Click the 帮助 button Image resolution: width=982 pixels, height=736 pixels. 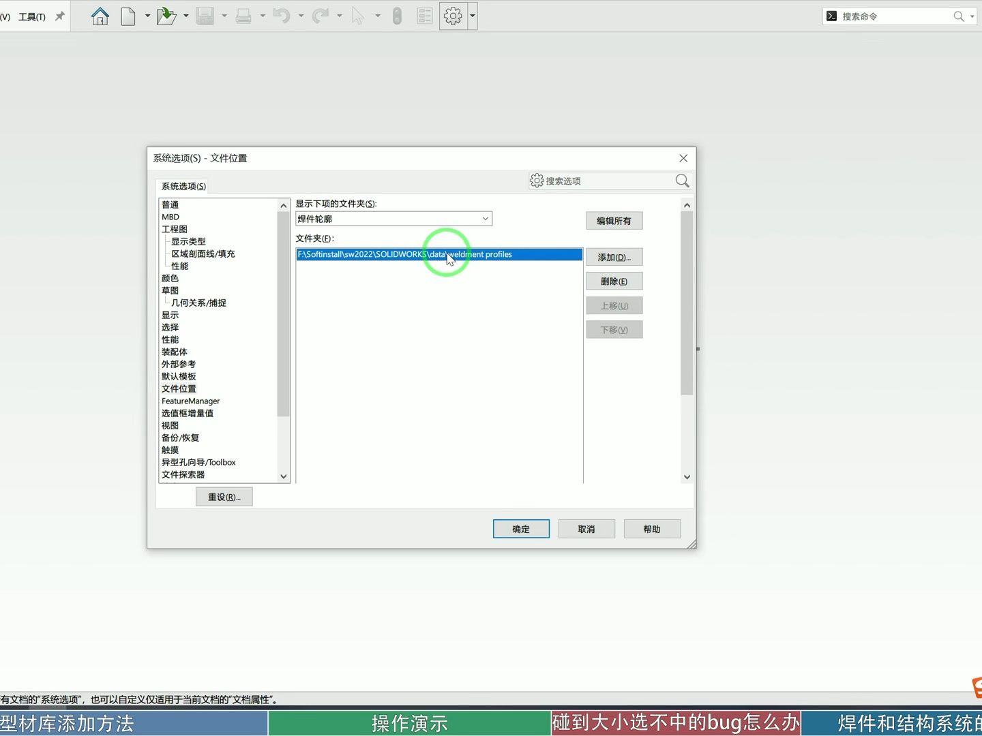pos(652,529)
